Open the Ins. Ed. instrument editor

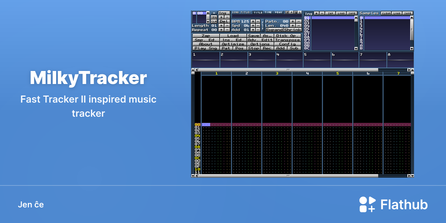[233, 40]
